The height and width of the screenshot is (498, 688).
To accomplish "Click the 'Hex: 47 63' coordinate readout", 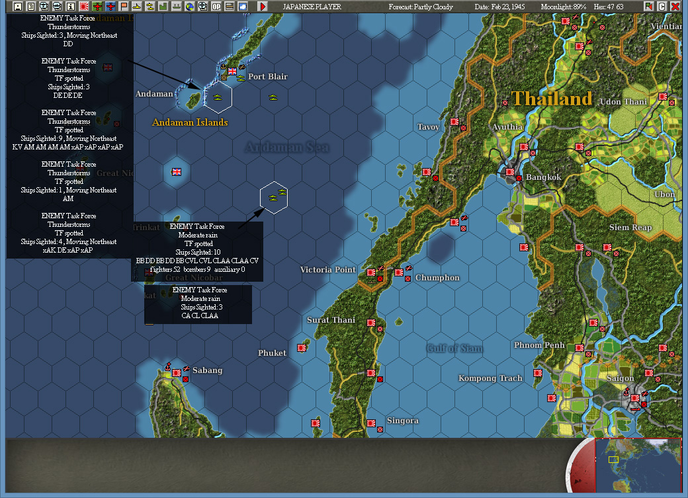I will point(608,7).
